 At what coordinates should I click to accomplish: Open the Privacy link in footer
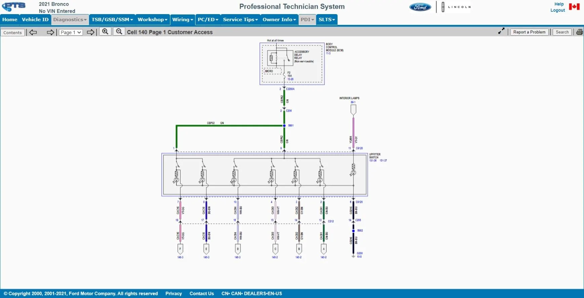pos(174,293)
